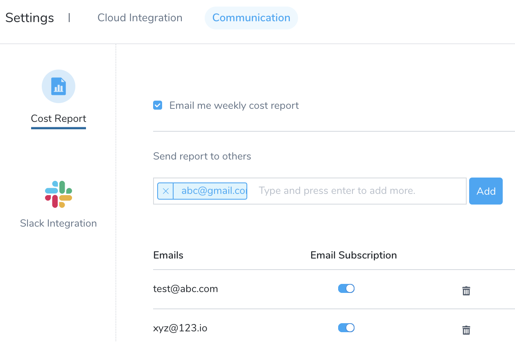Go to Slack Integration section label
The width and height of the screenshot is (515, 342).
[59, 223]
